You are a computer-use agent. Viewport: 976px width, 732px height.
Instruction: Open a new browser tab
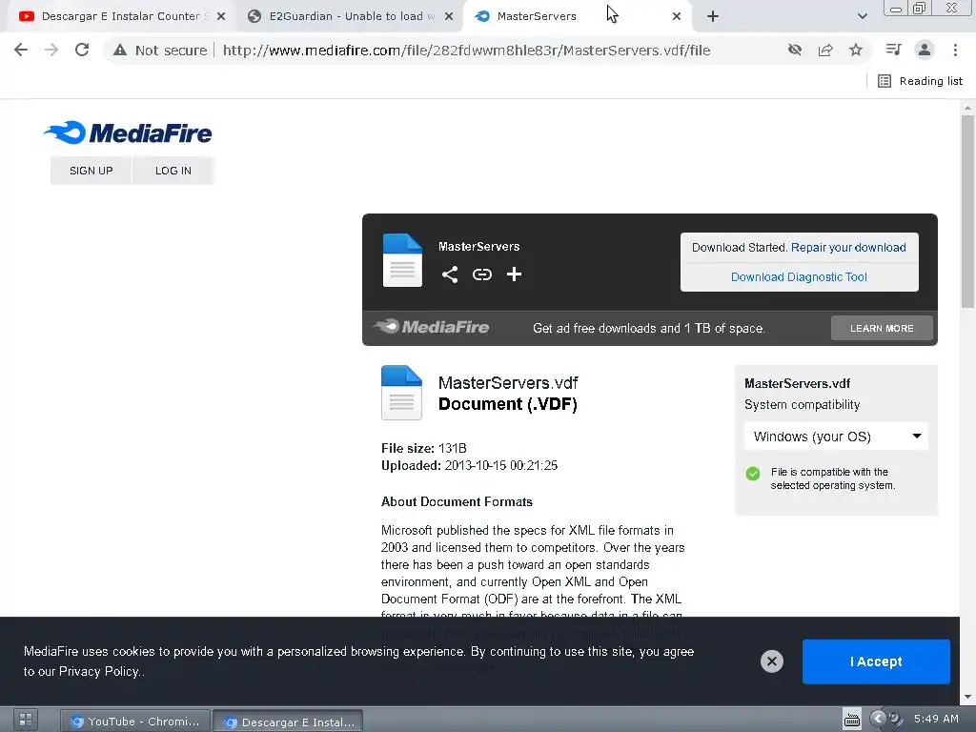click(x=713, y=16)
